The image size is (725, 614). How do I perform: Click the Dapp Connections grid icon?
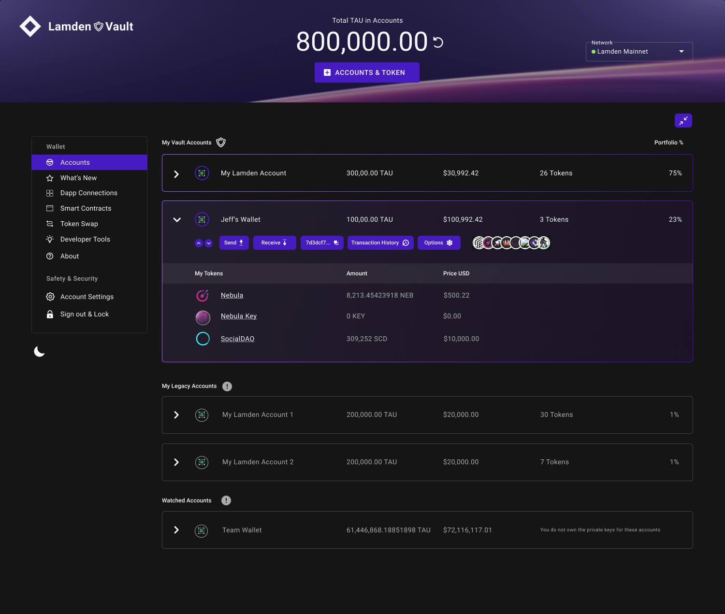click(x=50, y=193)
